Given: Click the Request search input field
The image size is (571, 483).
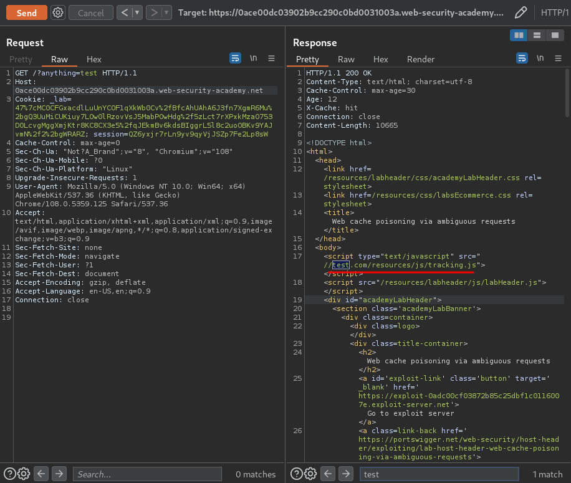Looking at the screenshot, I should tap(147, 474).
